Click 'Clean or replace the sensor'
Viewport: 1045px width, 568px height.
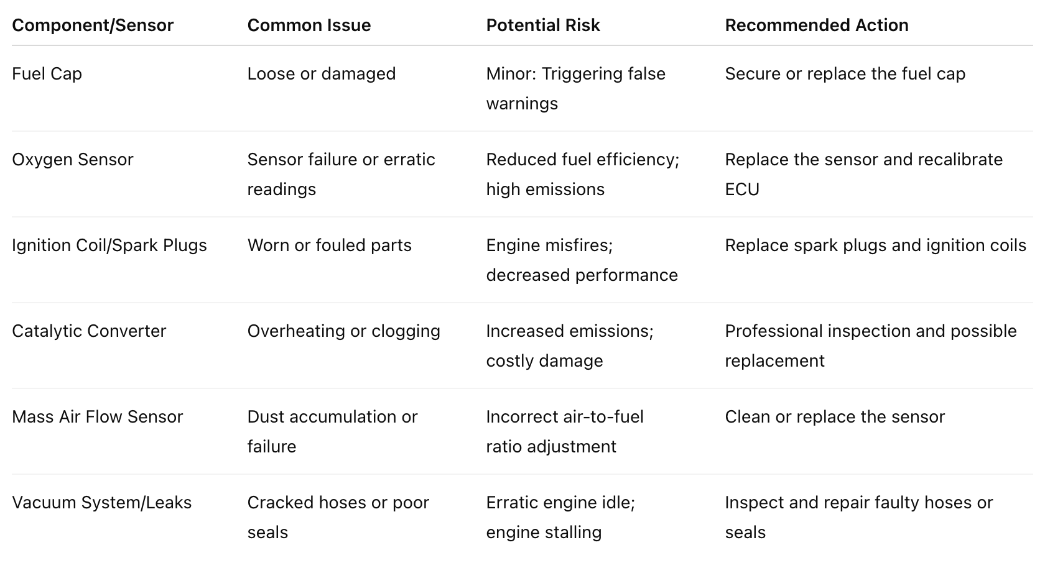[x=835, y=417]
